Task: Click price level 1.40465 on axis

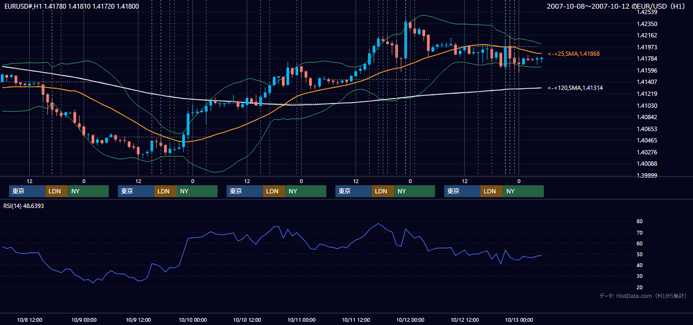Action: coord(647,140)
